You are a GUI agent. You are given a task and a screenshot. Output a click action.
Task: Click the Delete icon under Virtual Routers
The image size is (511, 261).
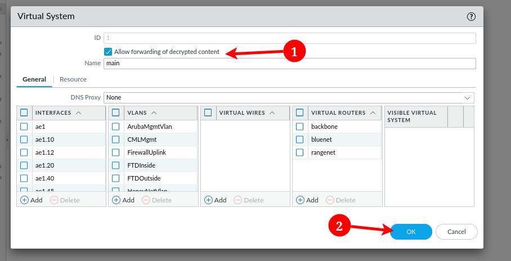click(x=330, y=200)
